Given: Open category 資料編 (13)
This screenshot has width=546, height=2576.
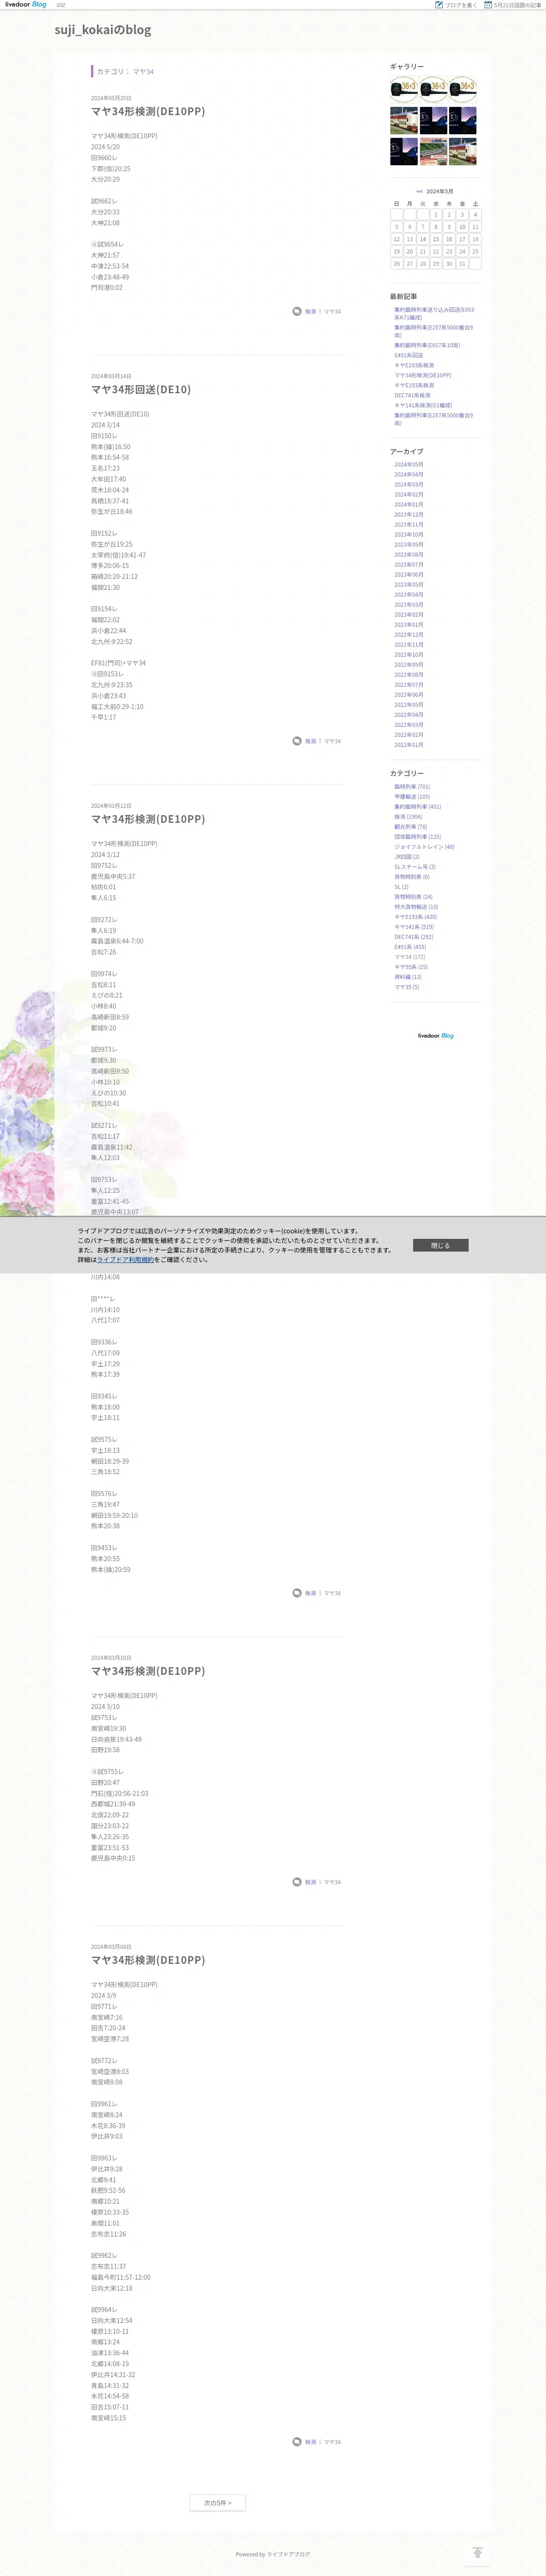Looking at the screenshot, I should 408,977.
